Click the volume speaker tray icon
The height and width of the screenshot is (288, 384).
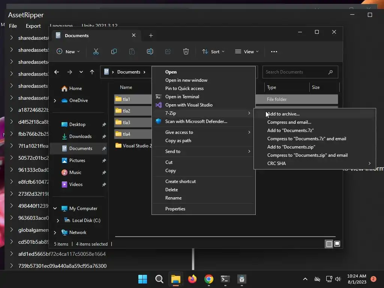(338, 279)
